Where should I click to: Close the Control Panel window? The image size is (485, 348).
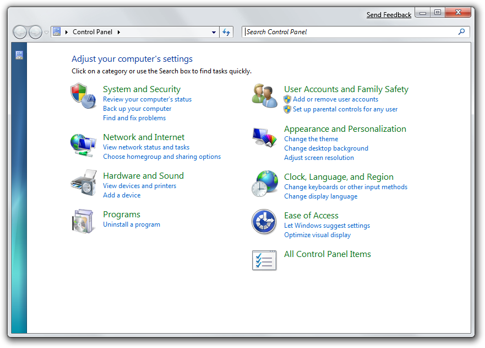click(458, 13)
